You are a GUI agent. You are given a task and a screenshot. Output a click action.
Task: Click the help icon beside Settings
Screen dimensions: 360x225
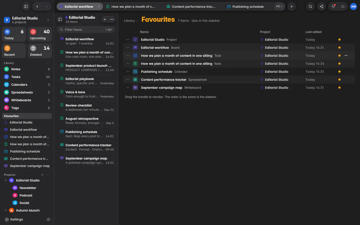[x=48, y=219]
